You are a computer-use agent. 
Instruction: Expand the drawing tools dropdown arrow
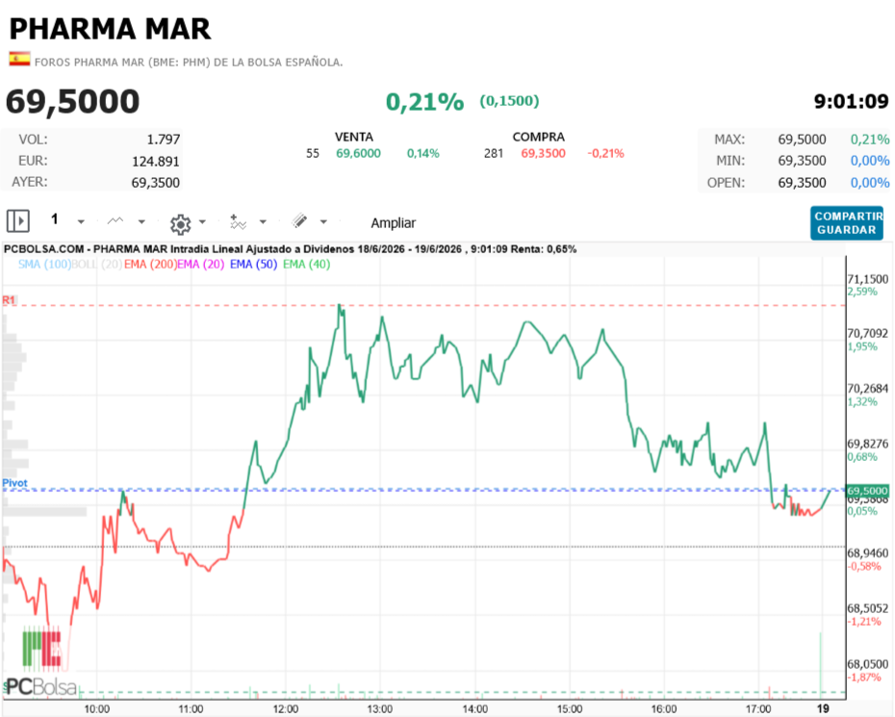(x=323, y=221)
